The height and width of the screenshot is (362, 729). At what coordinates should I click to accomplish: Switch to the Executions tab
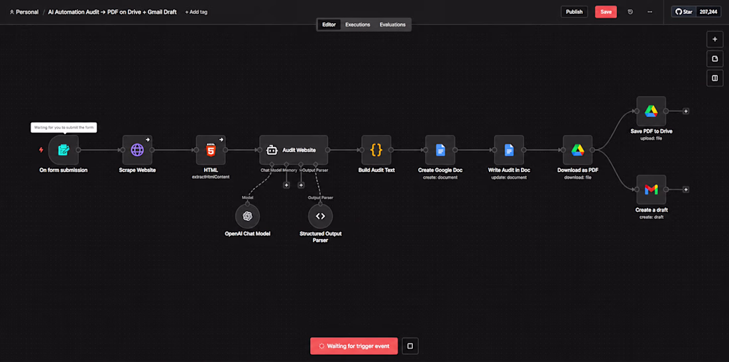point(357,24)
